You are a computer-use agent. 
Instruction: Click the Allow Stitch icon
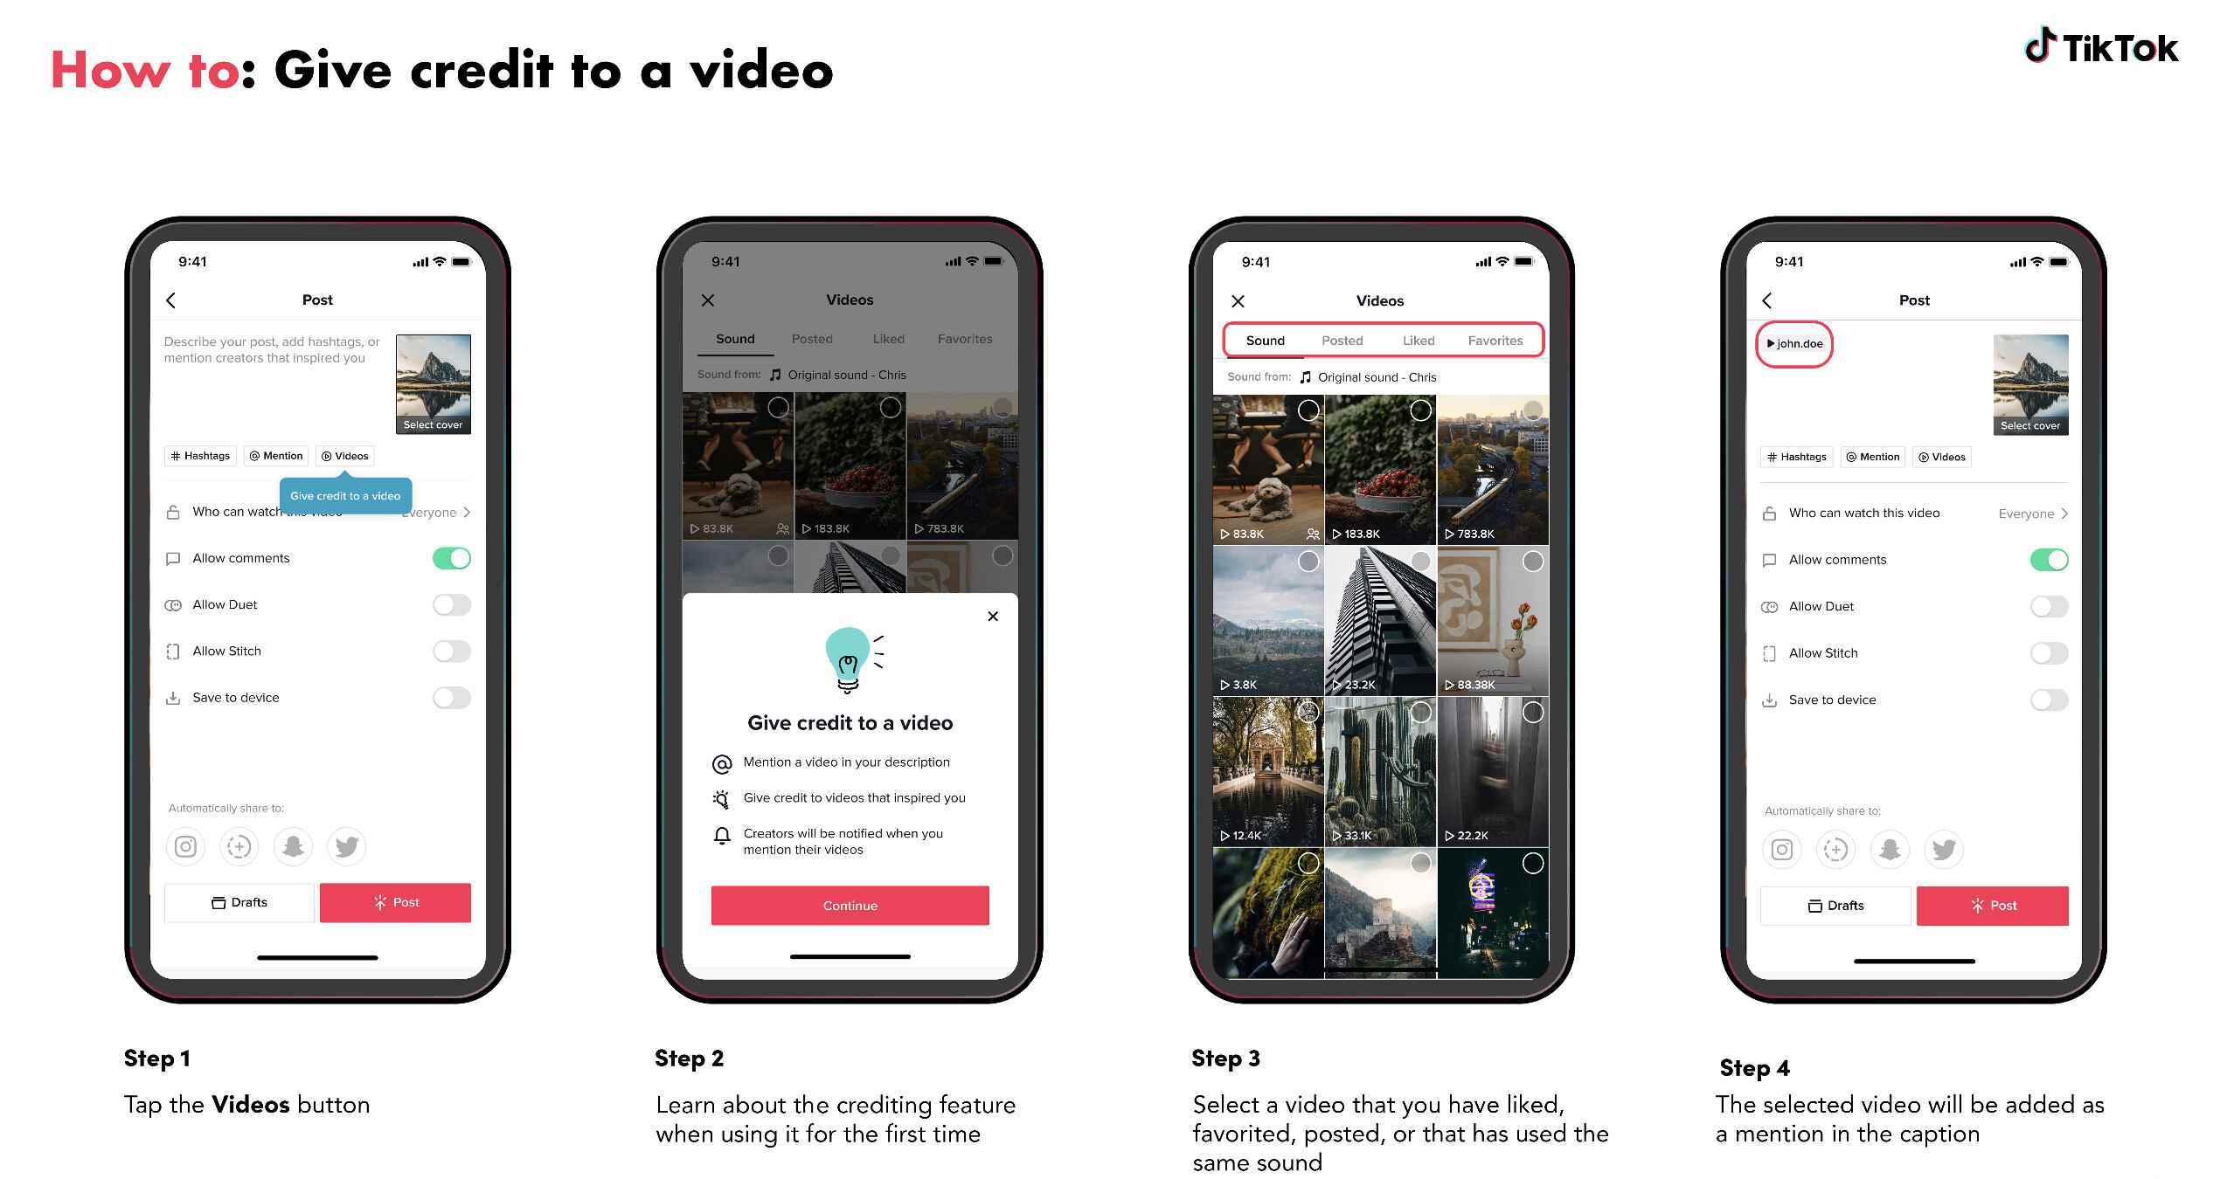[175, 650]
